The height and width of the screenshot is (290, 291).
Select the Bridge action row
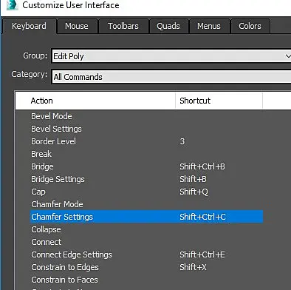146,166
